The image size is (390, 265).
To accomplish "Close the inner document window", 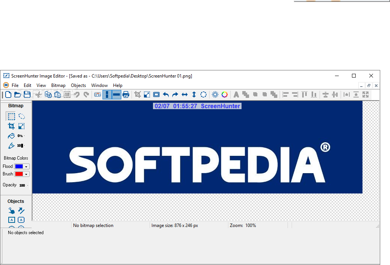I will 376,86.
